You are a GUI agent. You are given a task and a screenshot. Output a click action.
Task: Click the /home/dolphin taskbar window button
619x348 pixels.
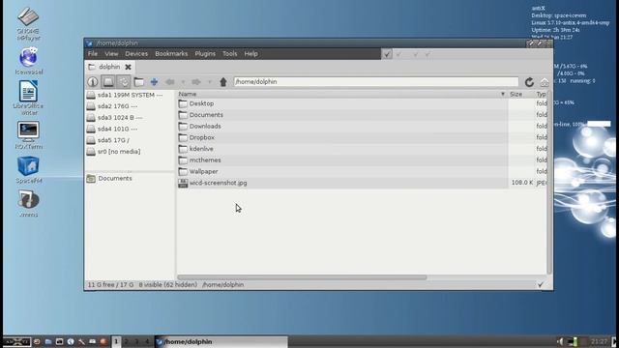coord(221,341)
